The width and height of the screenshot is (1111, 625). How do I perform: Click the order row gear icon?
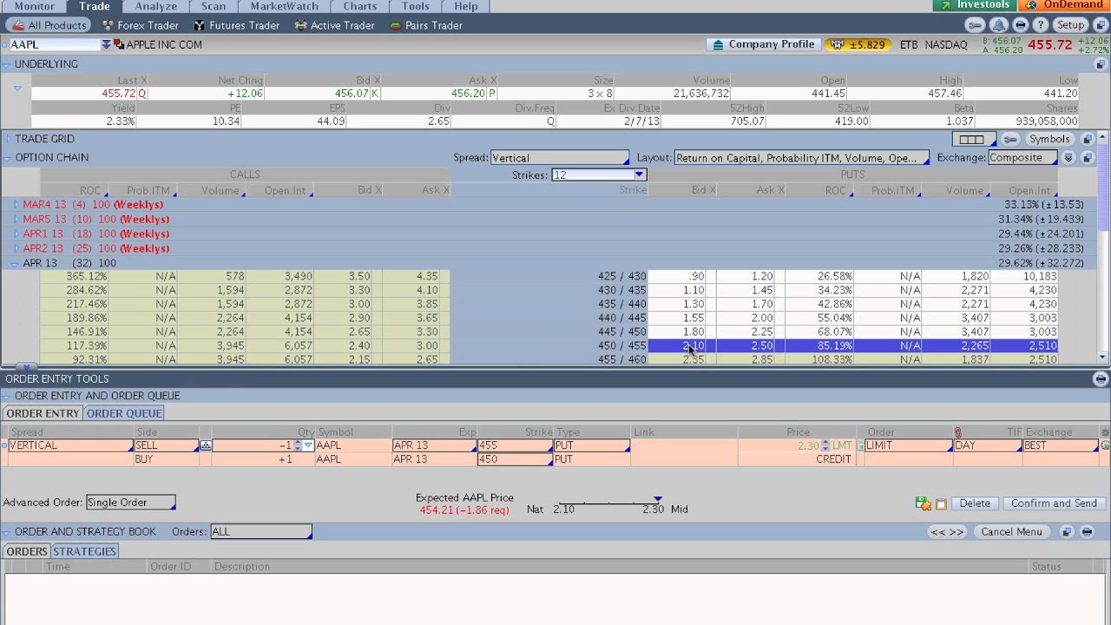click(1105, 445)
